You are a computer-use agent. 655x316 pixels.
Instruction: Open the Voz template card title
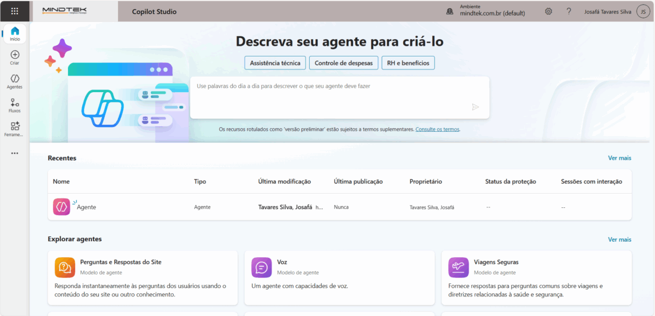click(x=282, y=262)
